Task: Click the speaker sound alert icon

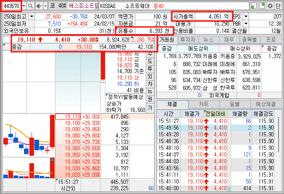Action: click(x=39, y=6)
